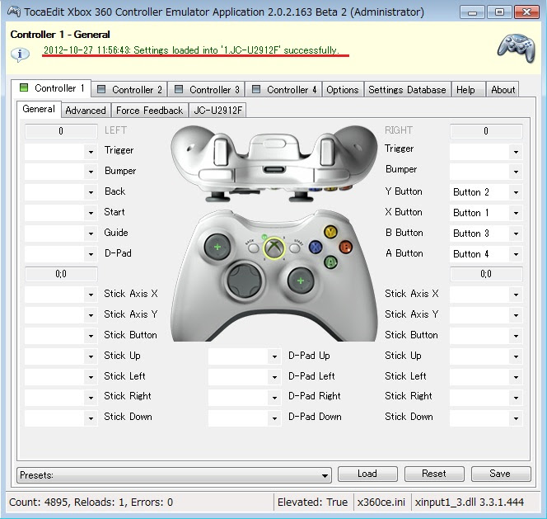This screenshot has height=519, width=547.
Task: Click the 'xinput1_3.dll 3.3.1.444' status entry
Action: click(x=470, y=502)
